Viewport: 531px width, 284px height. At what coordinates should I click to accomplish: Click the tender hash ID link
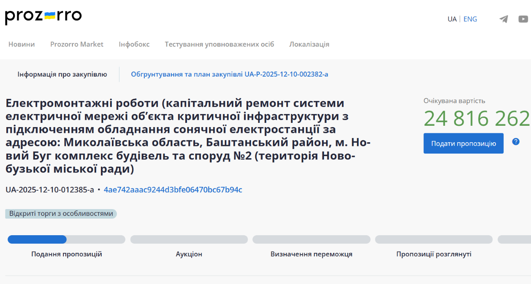point(173,190)
